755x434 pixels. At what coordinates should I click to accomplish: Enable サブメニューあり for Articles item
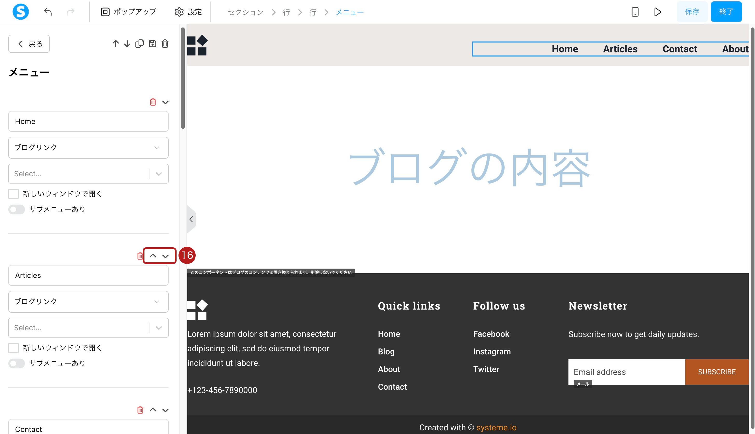(17, 363)
